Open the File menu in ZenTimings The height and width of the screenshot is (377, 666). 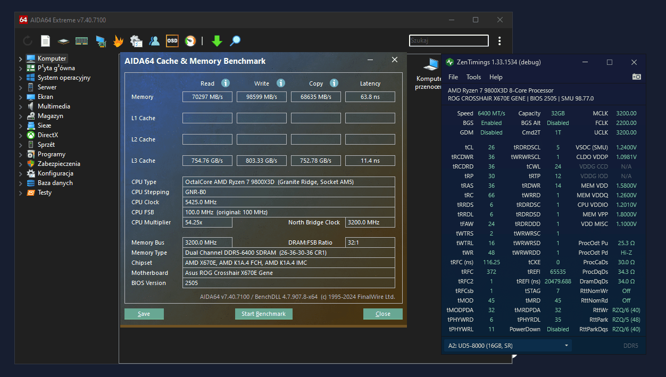[x=453, y=77]
